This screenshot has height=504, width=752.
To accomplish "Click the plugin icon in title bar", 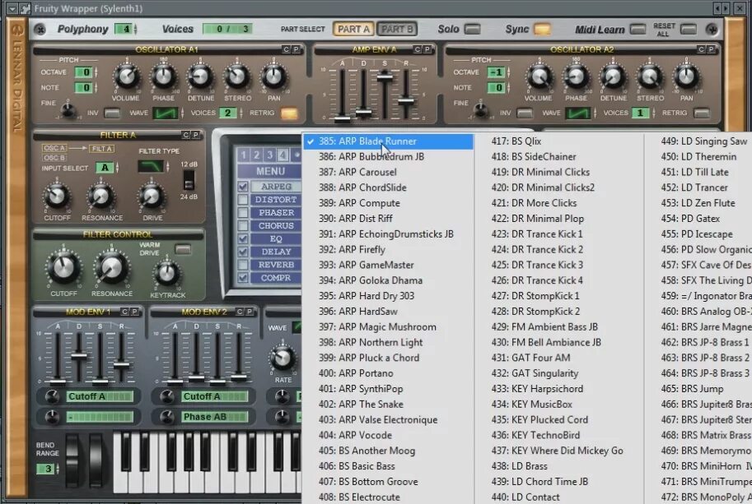I will tap(25, 8).
